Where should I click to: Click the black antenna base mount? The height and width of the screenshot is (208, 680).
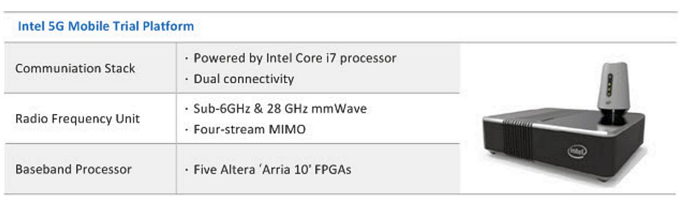pyautogui.click(x=613, y=117)
